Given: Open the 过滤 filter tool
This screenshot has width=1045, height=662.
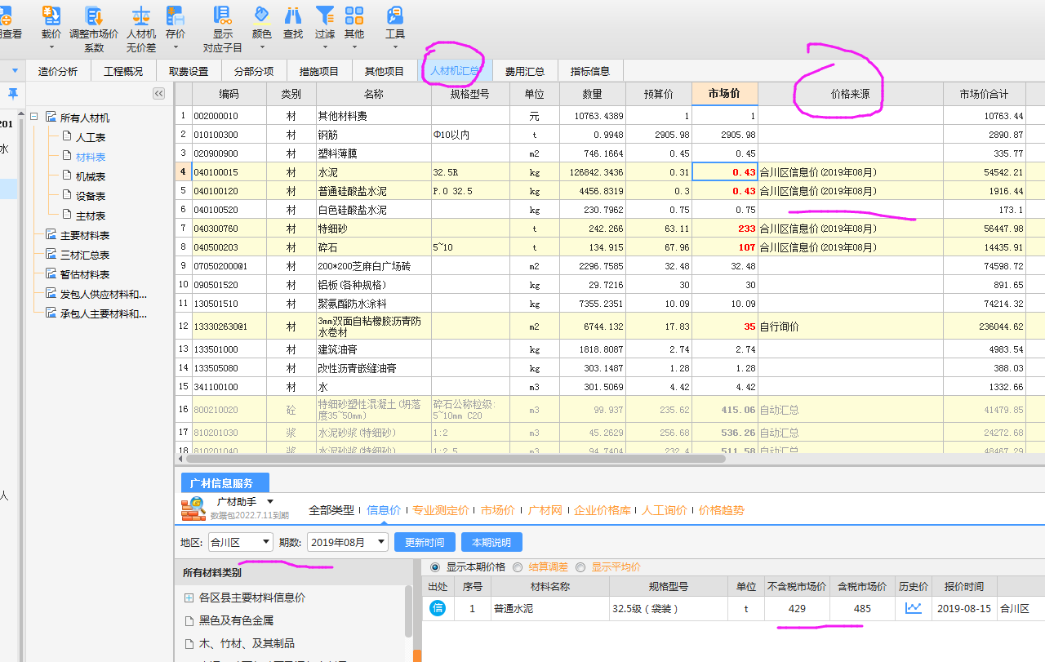Looking at the screenshot, I should point(325,16).
